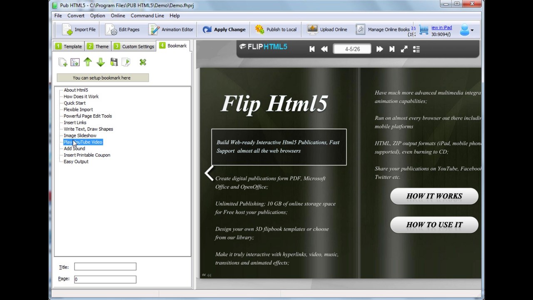Open the Help menu
The width and height of the screenshot is (533, 300).
[x=174, y=15]
